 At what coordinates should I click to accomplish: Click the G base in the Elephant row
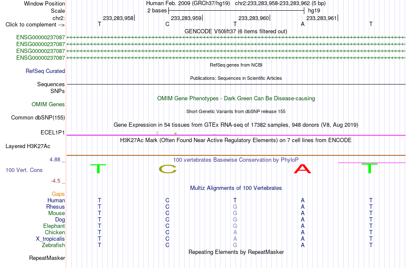point(235,226)
